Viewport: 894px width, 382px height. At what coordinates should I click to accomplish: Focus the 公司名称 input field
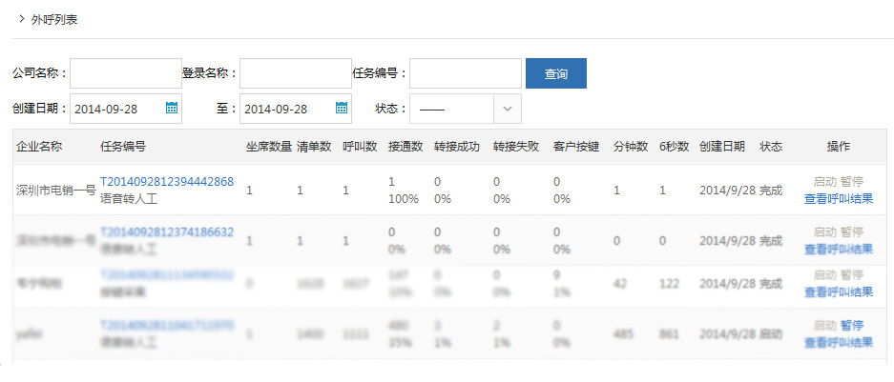[x=125, y=73]
